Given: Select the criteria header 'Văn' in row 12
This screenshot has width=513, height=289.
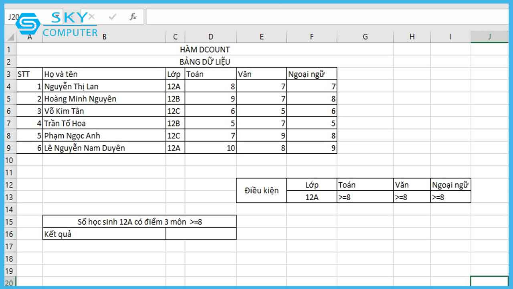Looking at the screenshot, I should coord(412,185).
